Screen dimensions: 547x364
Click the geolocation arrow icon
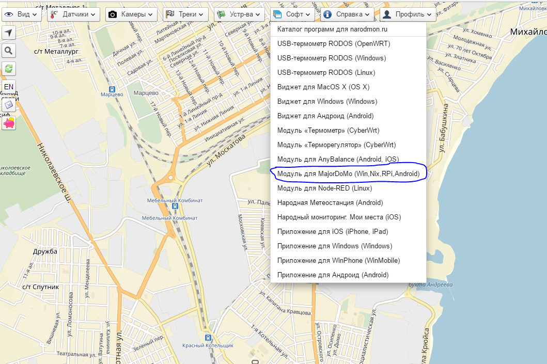point(9,33)
